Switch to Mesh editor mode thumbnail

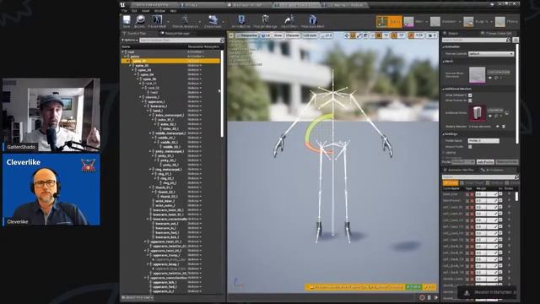pyautogui.click(x=408, y=22)
